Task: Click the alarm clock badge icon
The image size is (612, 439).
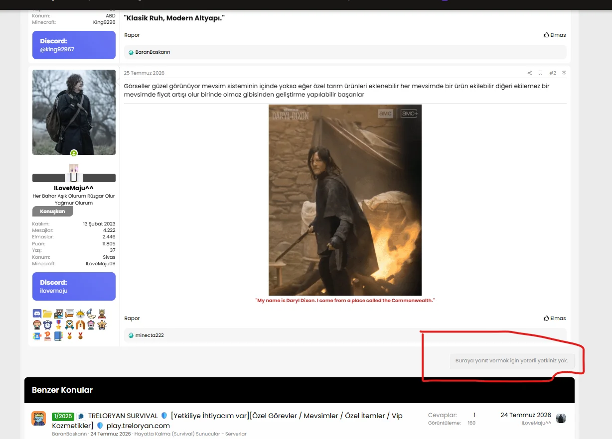Action: (47, 325)
